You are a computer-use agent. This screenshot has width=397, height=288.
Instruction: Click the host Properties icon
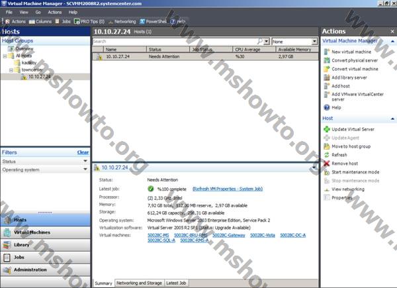[327, 197]
